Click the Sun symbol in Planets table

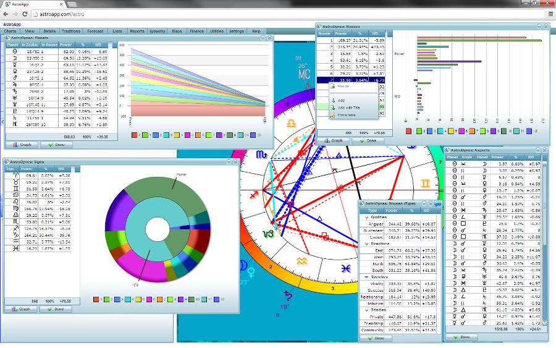(12, 51)
